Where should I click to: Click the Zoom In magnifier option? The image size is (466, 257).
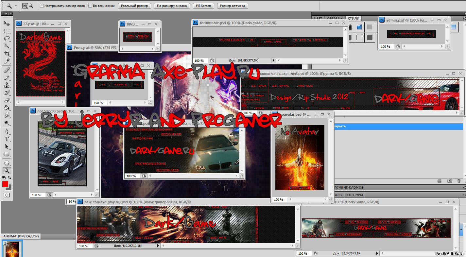tap(25, 6)
